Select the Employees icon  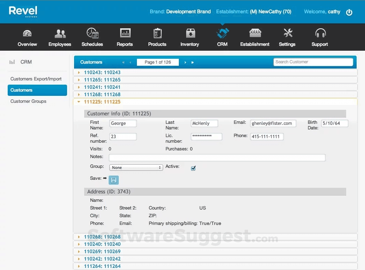(x=59, y=37)
